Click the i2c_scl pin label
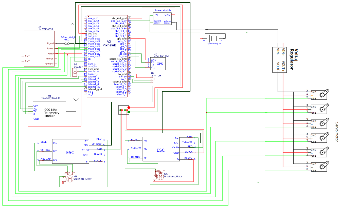The height and width of the screenshot is (208, 341). [x=122, y=54]
